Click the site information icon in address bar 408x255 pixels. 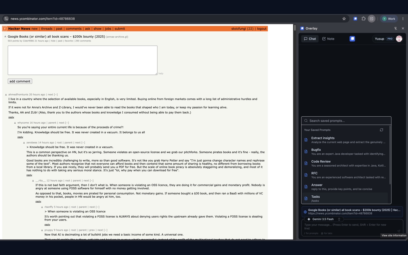point(6,19)
